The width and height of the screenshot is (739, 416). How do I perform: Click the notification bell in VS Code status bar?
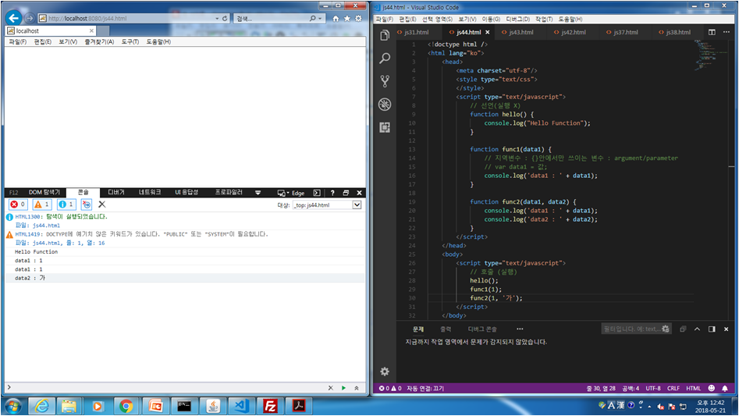click(725, 388)
